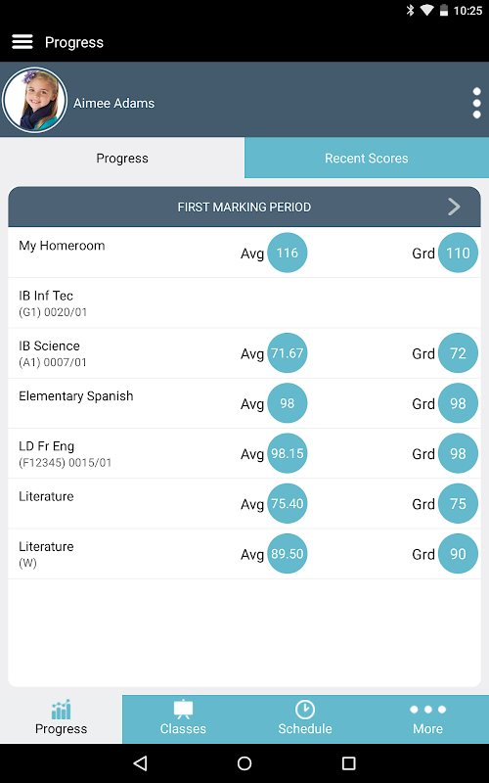Viewport: 489px width, 783px height.
Task: Tap the Android back button
Action: pyautogui.click(x=141, y=762)
